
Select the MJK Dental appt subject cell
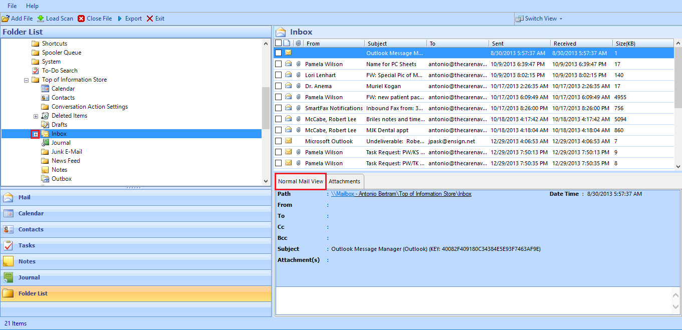point(395,130)
